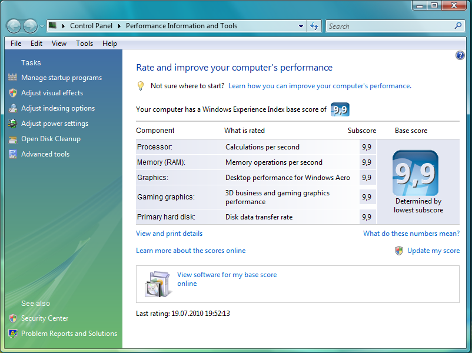This screenshot has height=353, width=472.
Task: Open the recent pages dropdown arrow
Action: tap(42, 26)
